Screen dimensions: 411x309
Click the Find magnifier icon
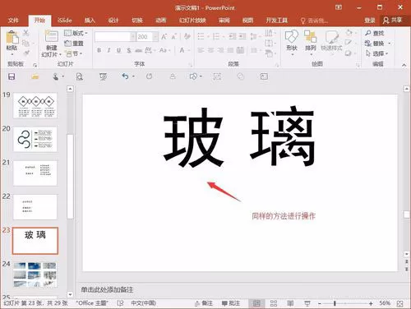coord(368,33)
